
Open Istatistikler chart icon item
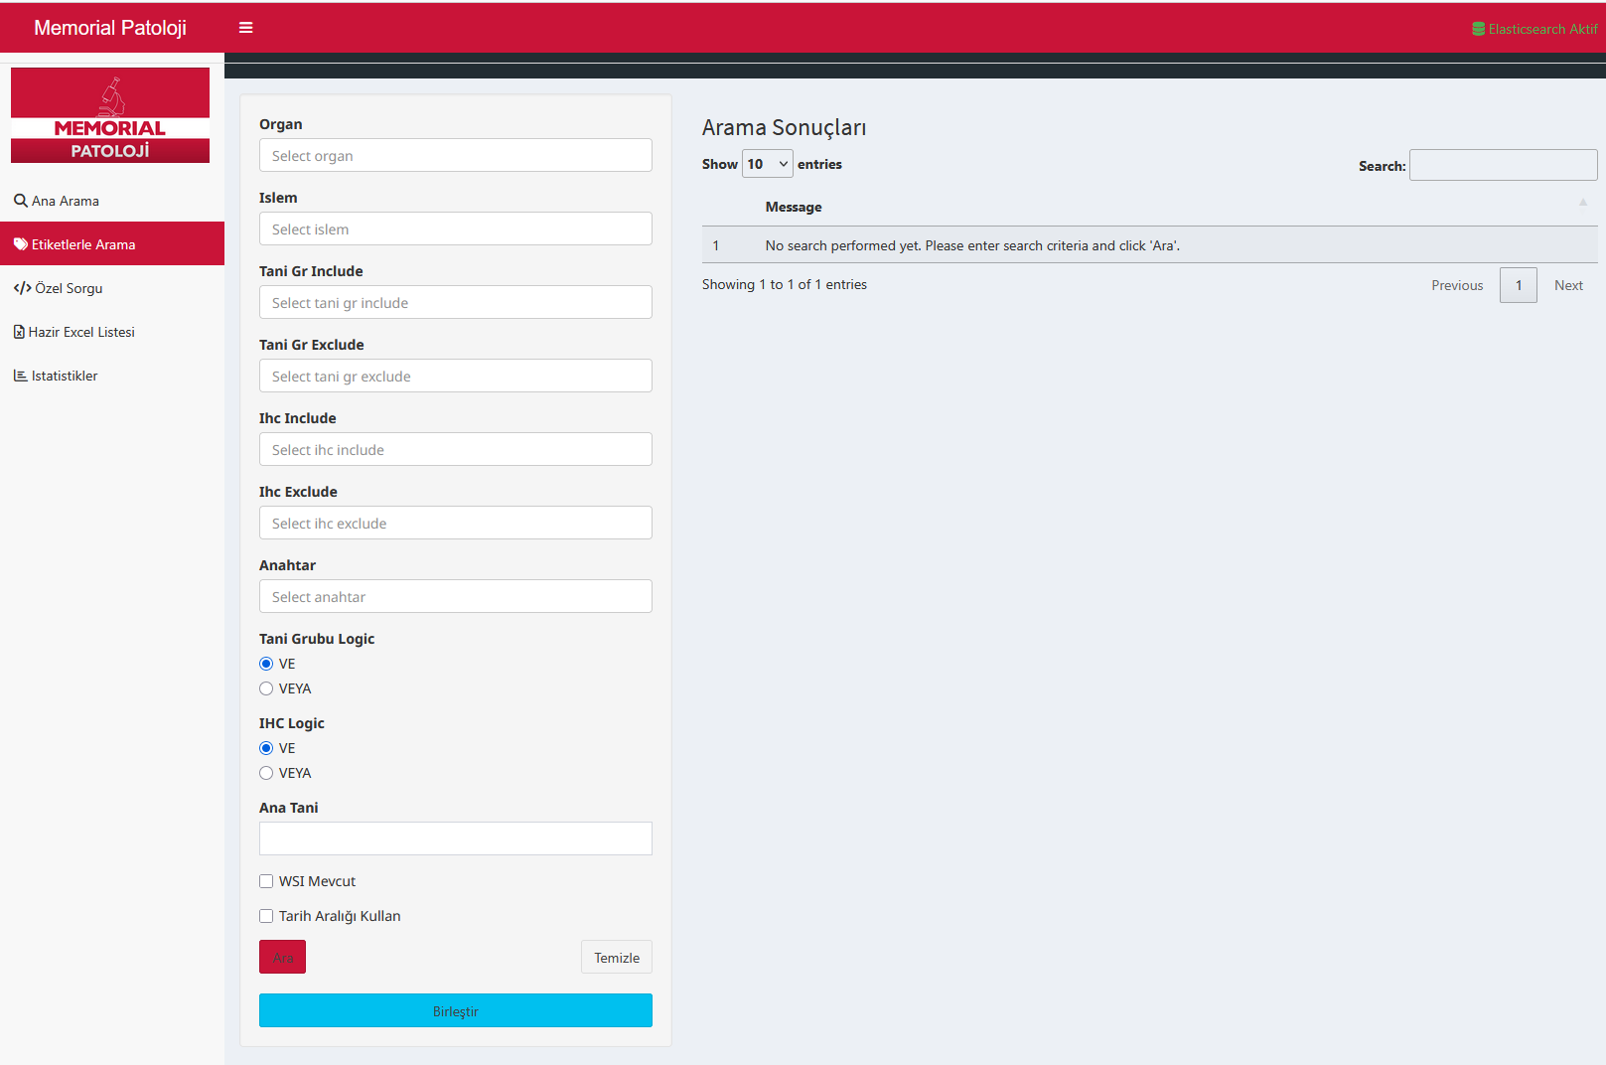20,376
